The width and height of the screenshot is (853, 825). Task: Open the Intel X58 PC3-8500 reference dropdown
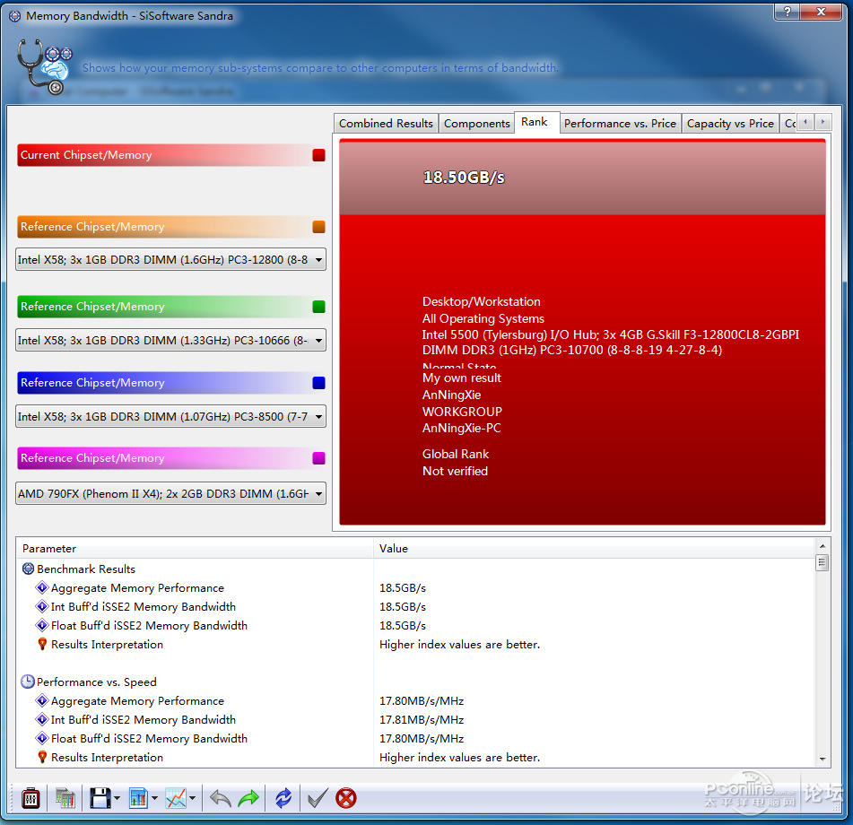point(170,417)
